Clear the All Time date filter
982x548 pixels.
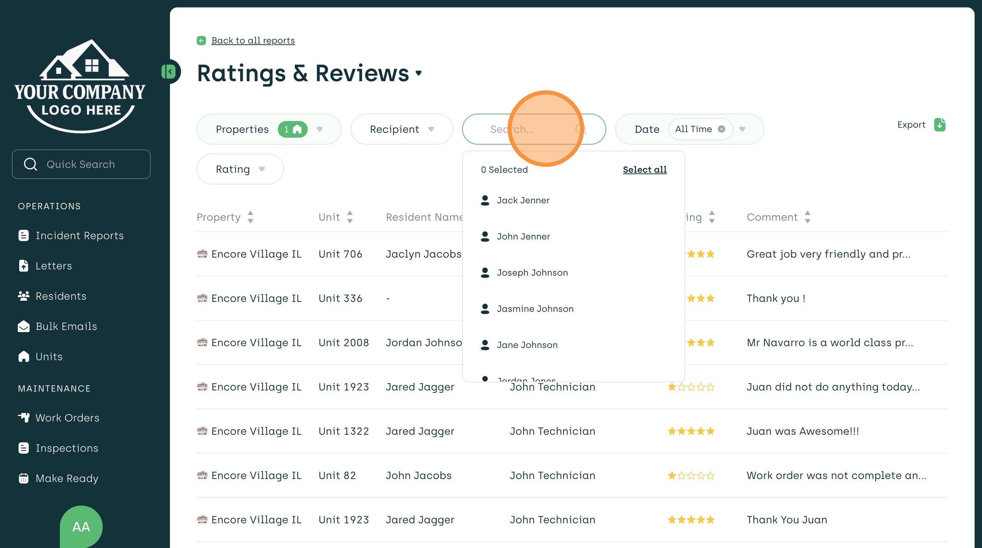pyautogui.click(x=721, y=129)
